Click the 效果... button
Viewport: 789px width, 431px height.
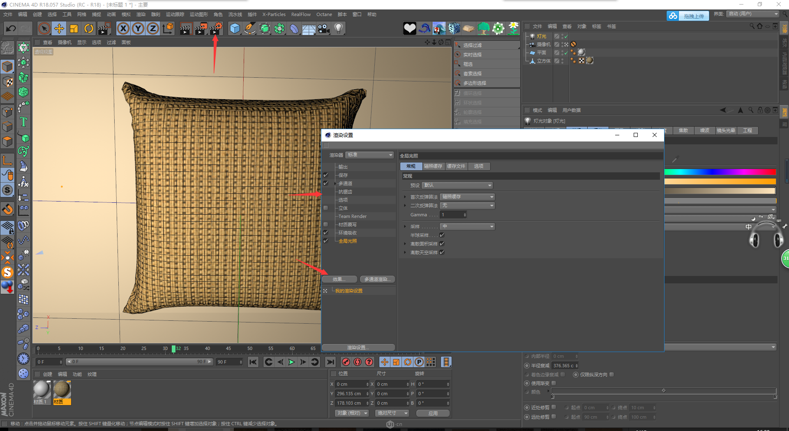[339, 279]
